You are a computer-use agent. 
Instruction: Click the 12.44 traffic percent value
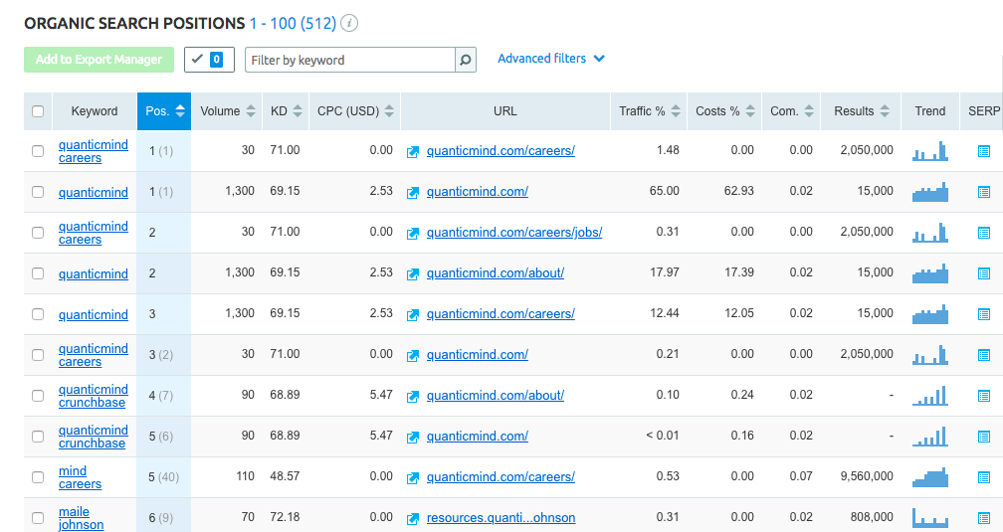pos(665,313)
